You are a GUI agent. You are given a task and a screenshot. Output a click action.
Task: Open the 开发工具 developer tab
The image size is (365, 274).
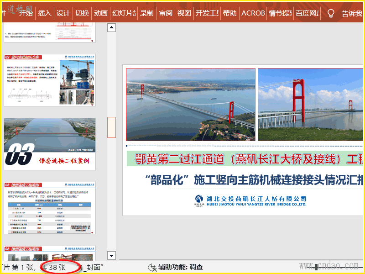(x=207, y=13)
